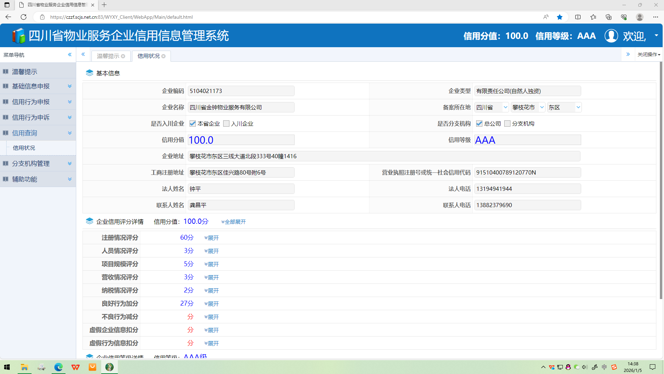Image resolution: width=664 pixels, height=374 pixels.
Task: Select 信用状况 in the sidebar
Action: click(x=24, y=148)
